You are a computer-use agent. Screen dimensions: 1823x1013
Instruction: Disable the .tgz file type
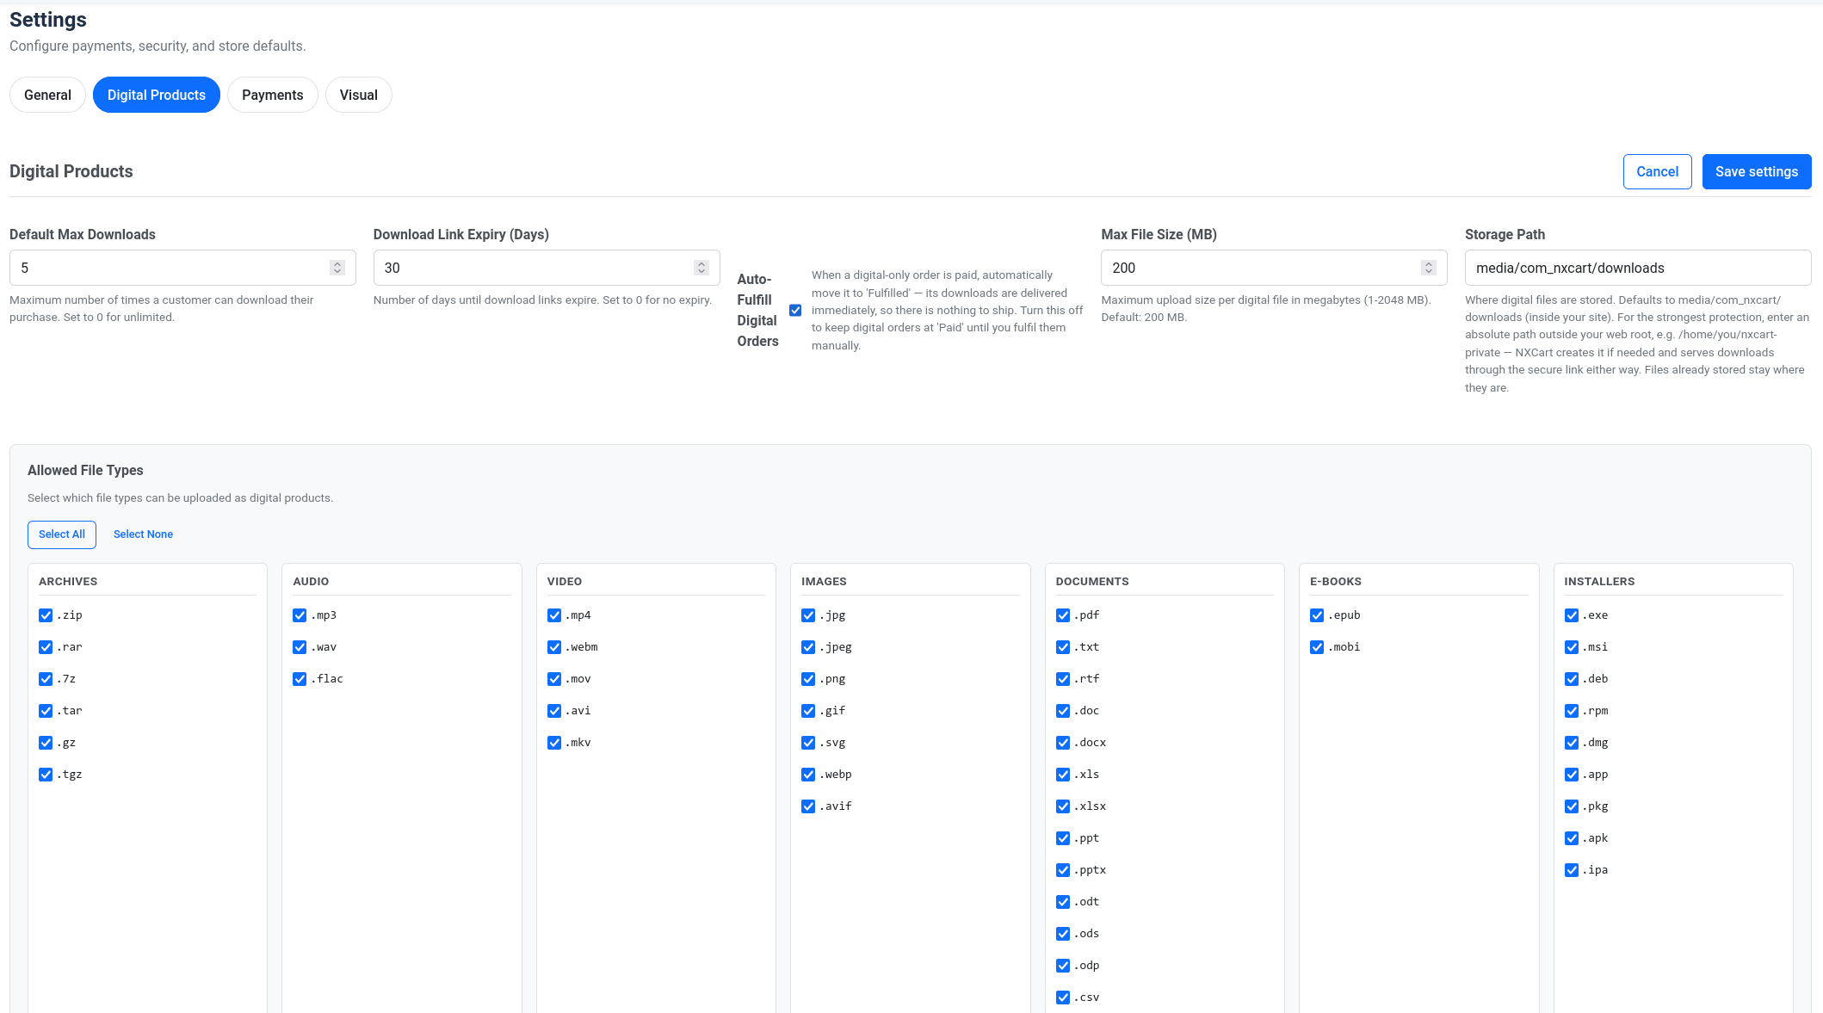(46, 775)
